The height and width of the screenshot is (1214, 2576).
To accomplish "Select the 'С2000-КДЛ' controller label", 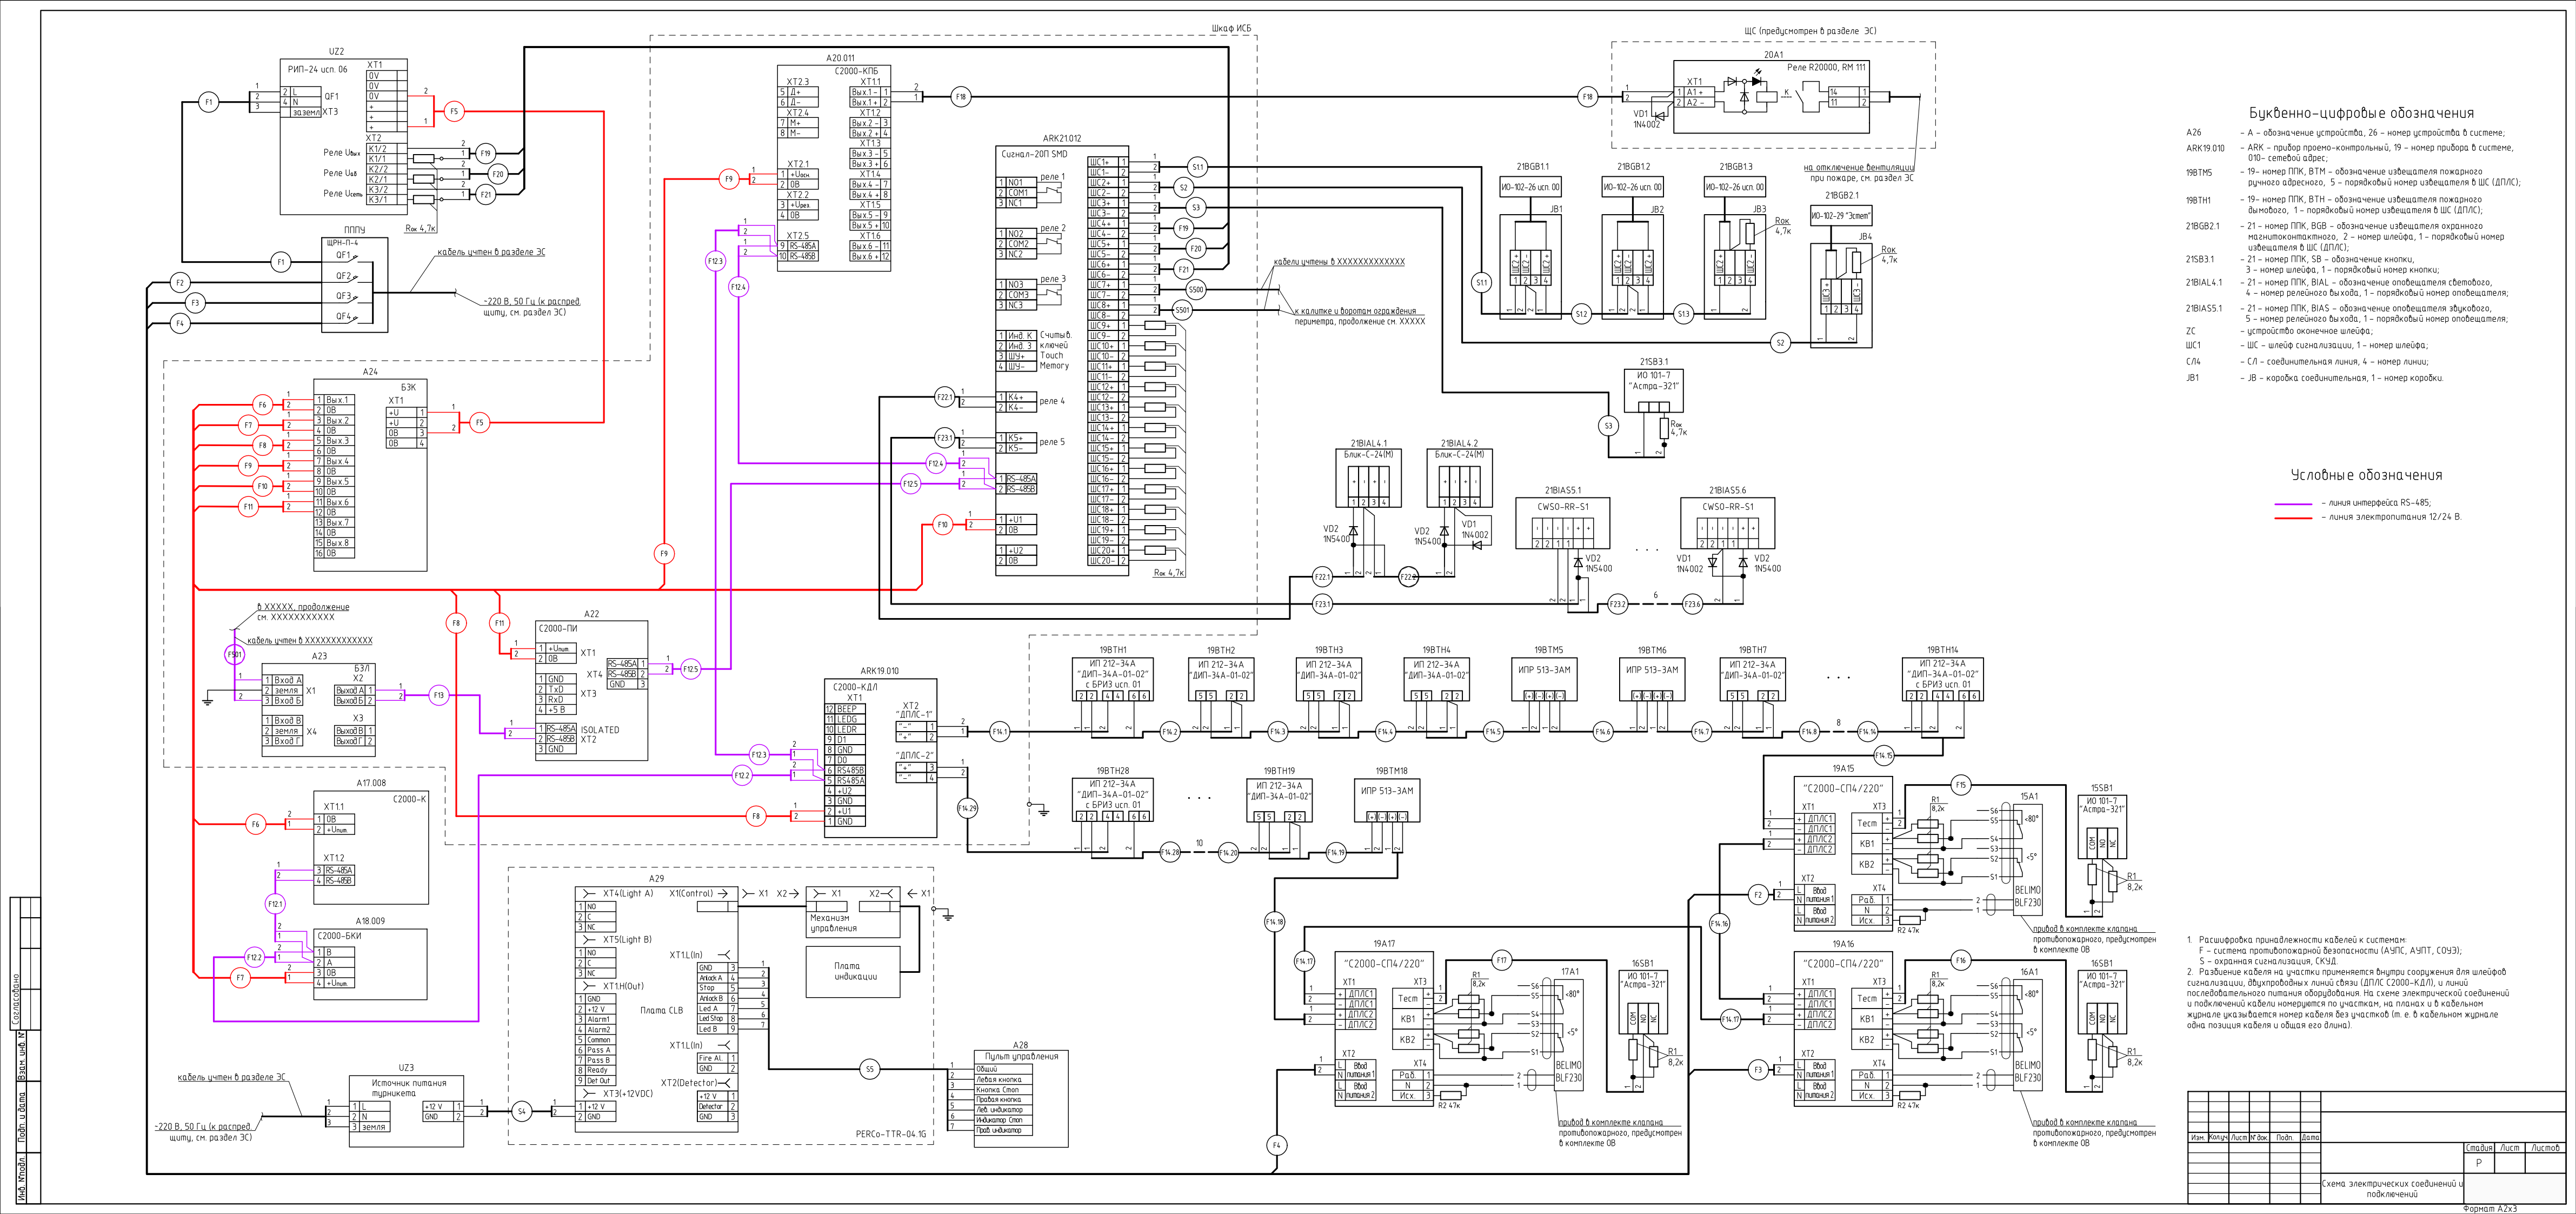I will (x=855, y=687).
